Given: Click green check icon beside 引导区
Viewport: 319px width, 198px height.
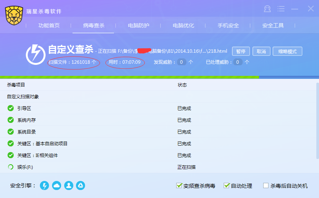Looking at the screenshot, I should point(11,108).
